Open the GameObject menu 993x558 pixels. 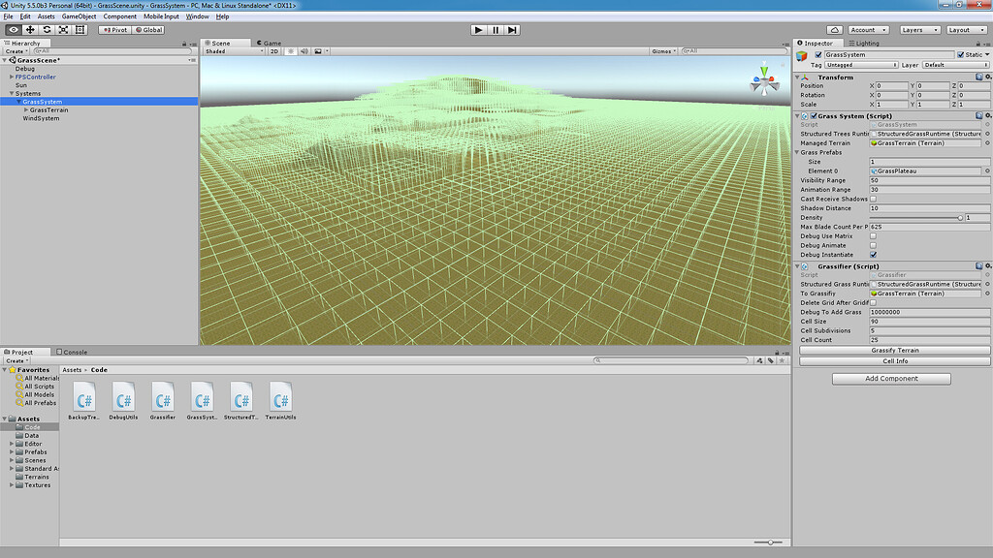pyautogui.click(x=78, y=15)
